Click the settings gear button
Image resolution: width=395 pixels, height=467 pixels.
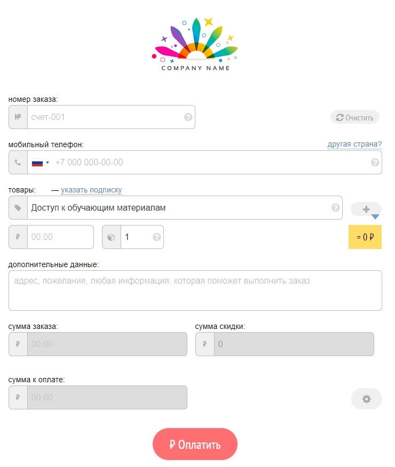coord(366,399)
